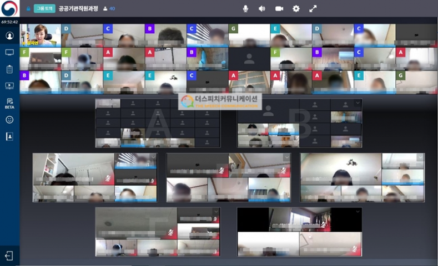Leave the room with the exit door icon
Screen dimensions: 438x266
click(x=9, y=255)
